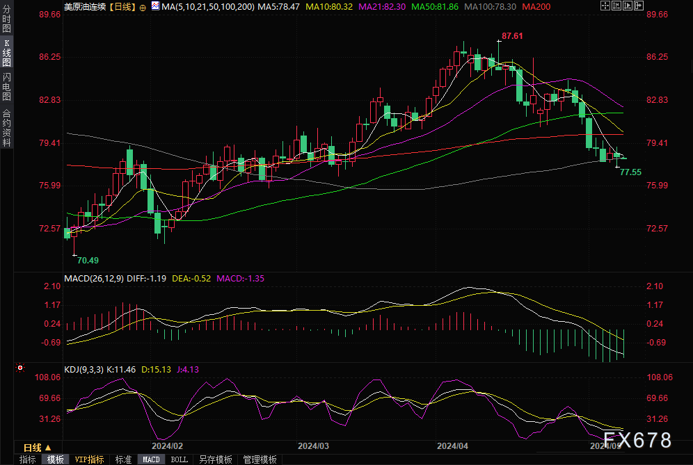This screenshot has height=465, width=693.
Task: Switch to the 分时图 side tab
Action: point(6,19)
